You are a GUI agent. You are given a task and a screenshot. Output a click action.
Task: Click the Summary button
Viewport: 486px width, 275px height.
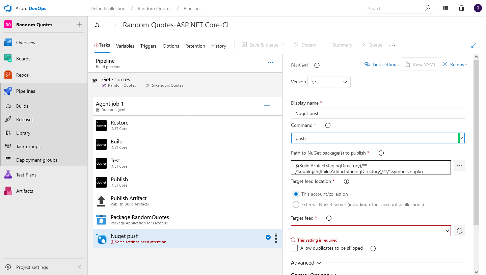click(x=339, y=45)
